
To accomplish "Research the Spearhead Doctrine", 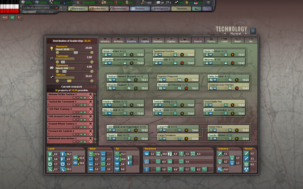I will pos(174,53).
